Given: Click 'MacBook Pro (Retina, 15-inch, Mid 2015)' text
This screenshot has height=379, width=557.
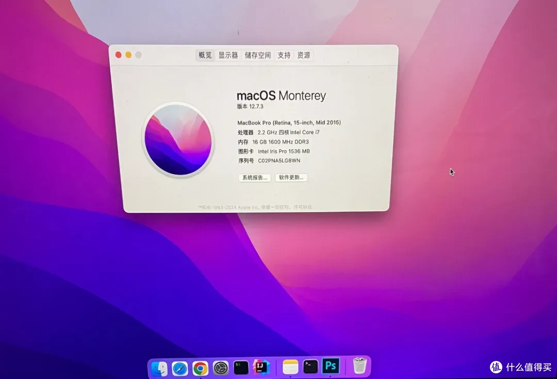Looking at the screenshot, I should pyautogui.click(x=289, y=123).
